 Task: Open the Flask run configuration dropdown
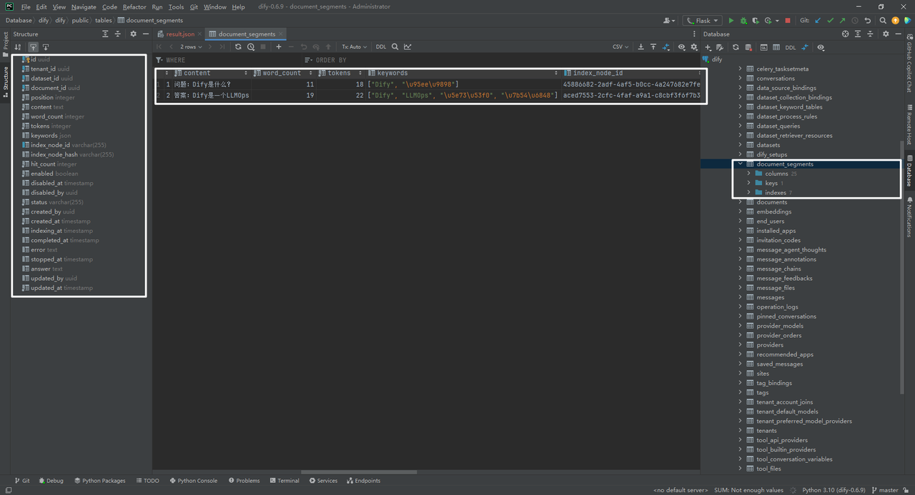702,21
